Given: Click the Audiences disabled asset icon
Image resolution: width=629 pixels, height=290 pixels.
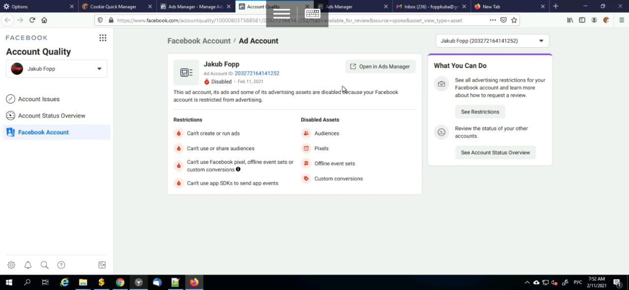Looking at the screenshot, I should point(306,133).
